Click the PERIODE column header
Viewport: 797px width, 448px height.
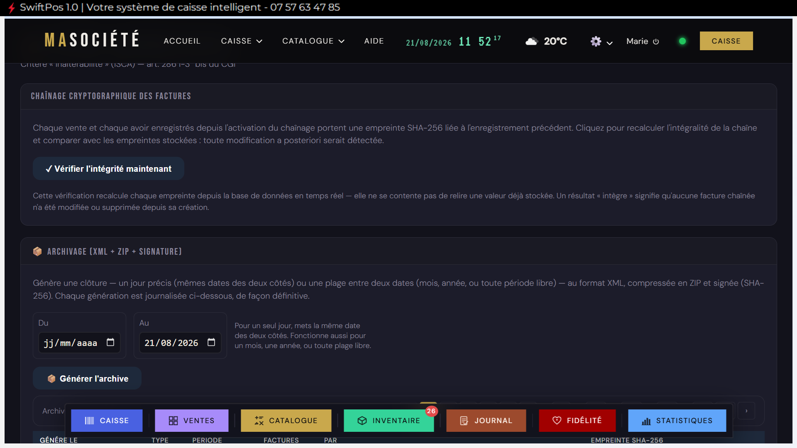pyautogui.click(x=207, y=440)
